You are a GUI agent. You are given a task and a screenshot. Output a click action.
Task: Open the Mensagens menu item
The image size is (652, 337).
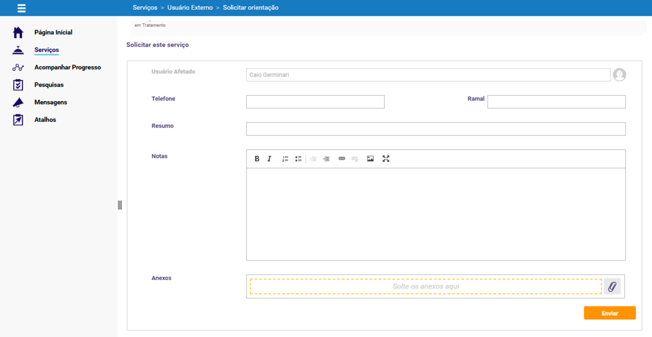[51, 102]
